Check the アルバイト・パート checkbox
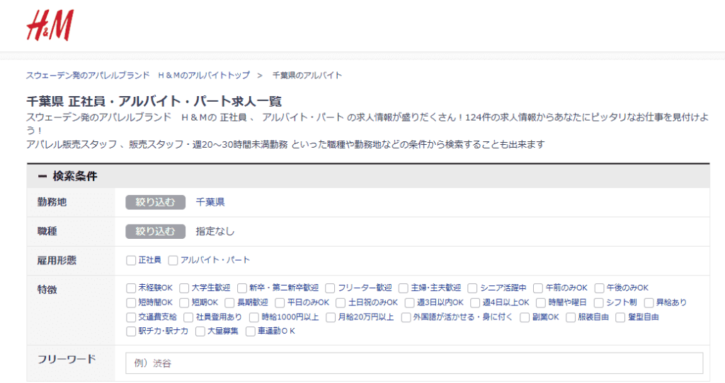Viewport: 725px width, 383px height. 173,260
